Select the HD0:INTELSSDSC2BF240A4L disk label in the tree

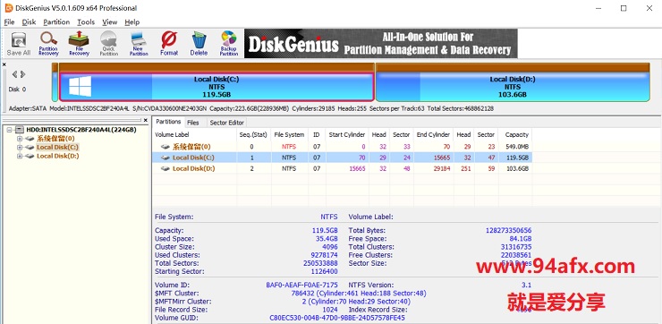pos(81,130)
